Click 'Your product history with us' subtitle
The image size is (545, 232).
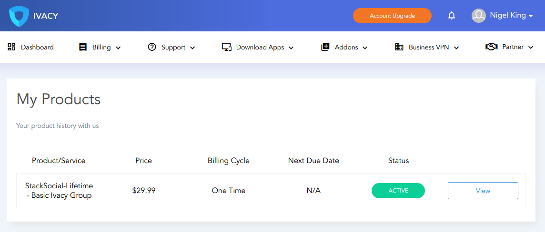[57, 126]
